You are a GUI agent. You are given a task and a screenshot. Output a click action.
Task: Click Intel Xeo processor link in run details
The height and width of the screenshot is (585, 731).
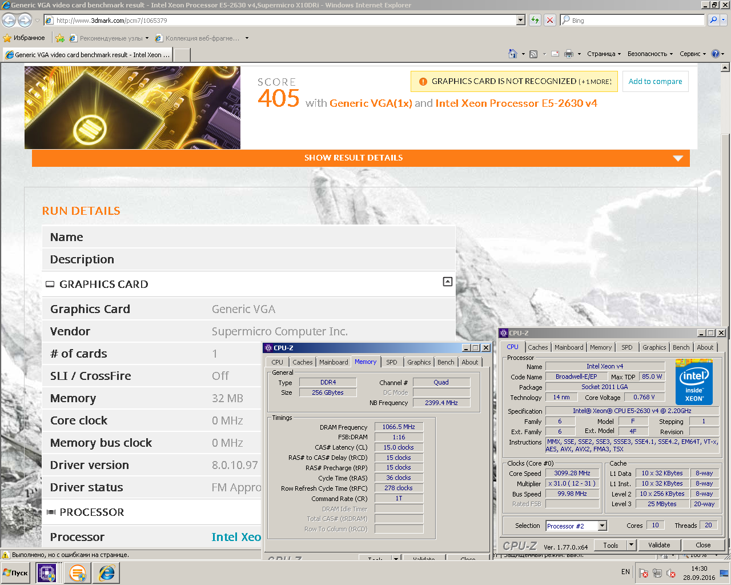pyautogui.click(x=236, y=537)
